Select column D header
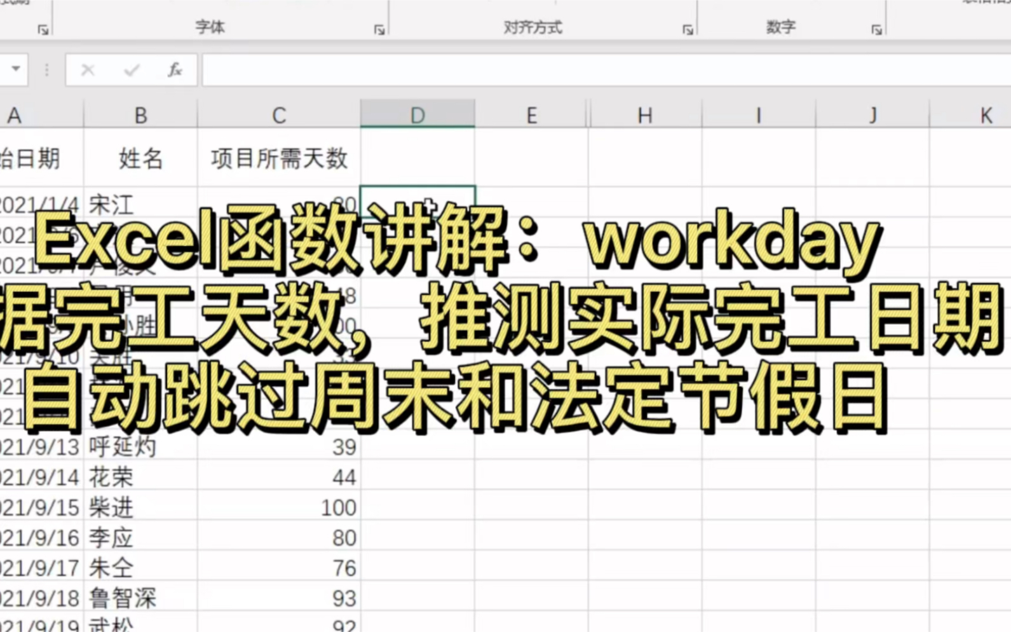The width and height of the screenshot is (1011, 632). click(417, 115)
